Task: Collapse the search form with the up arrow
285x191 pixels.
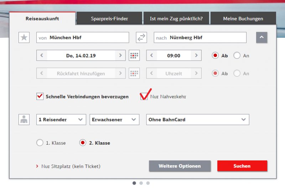Action: tap(261, 37)
